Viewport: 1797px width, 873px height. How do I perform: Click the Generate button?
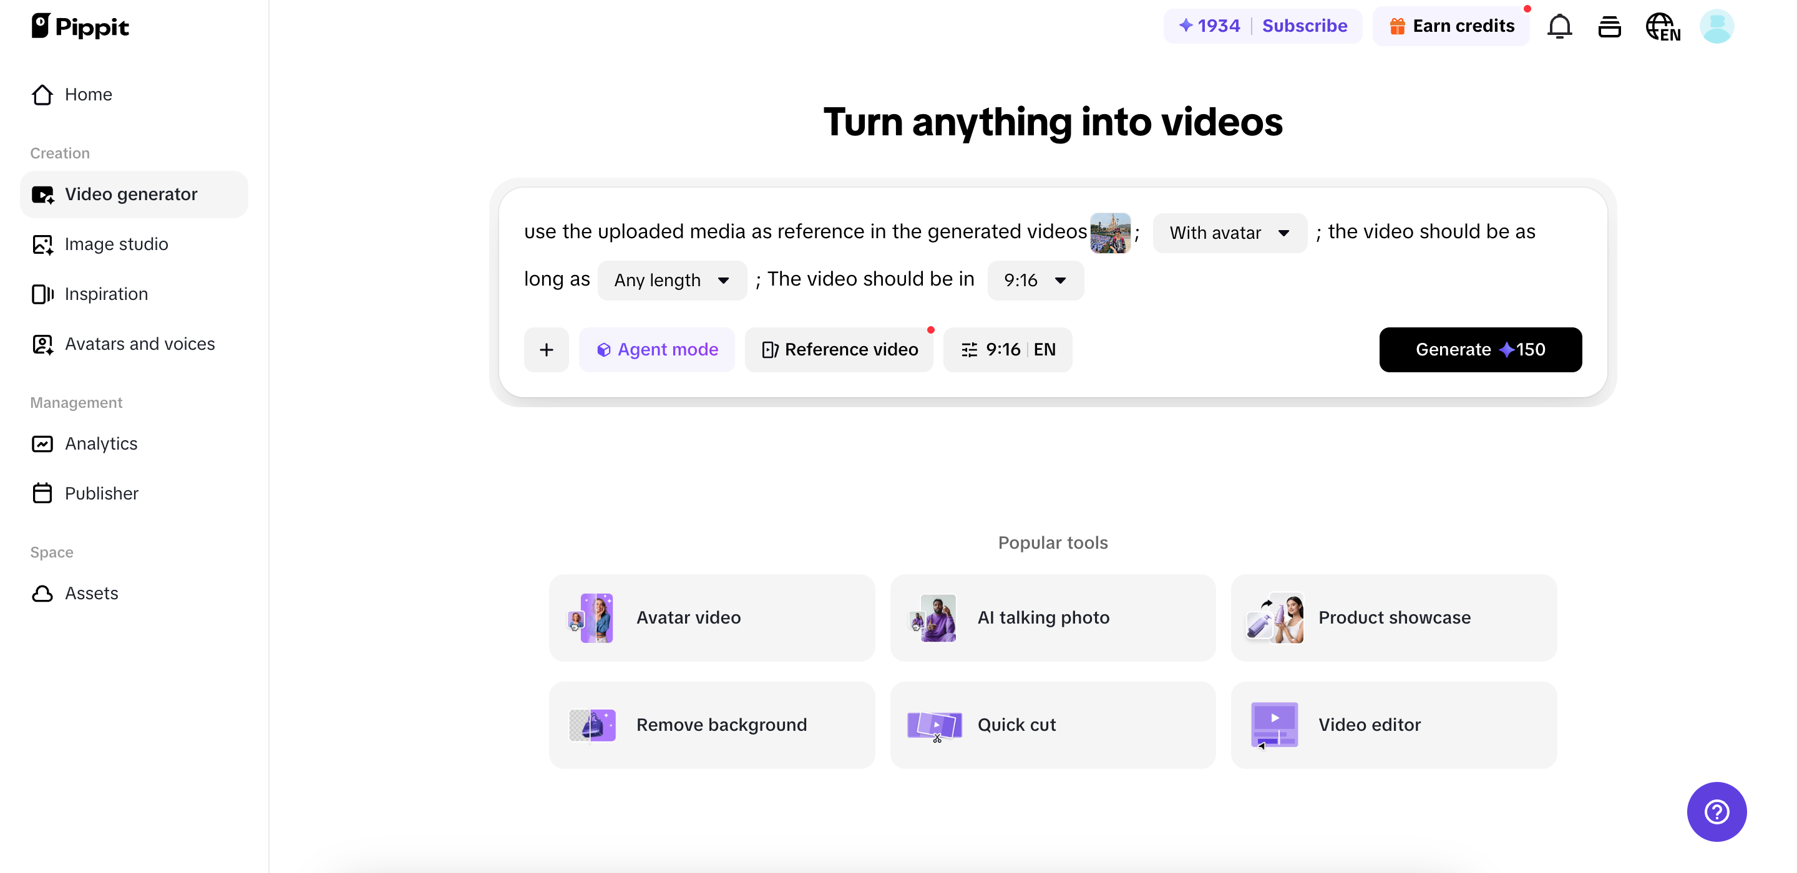(1480, 349)
